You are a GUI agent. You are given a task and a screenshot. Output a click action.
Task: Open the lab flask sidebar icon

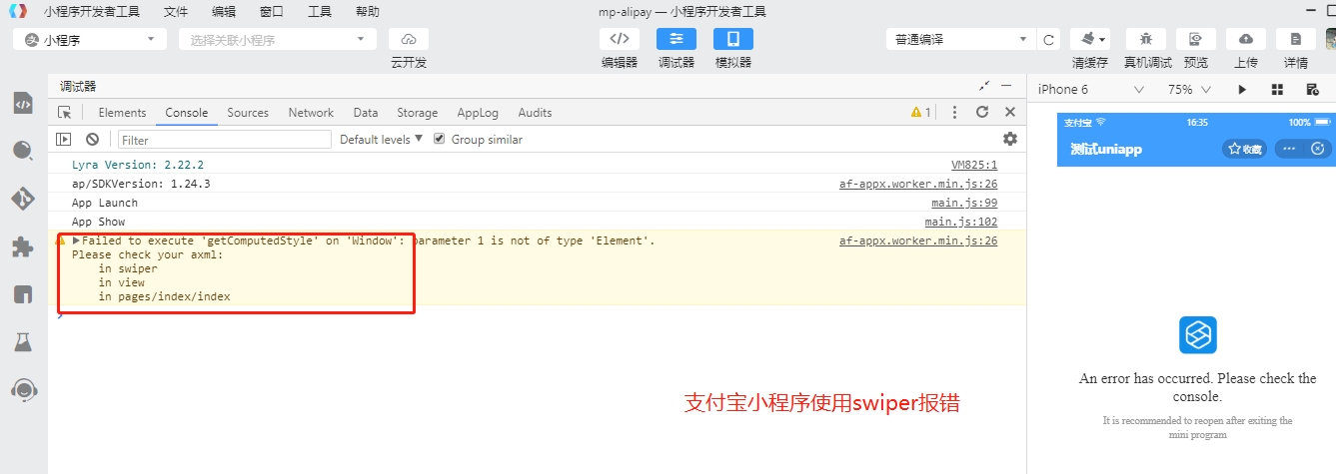click(23, 342)
